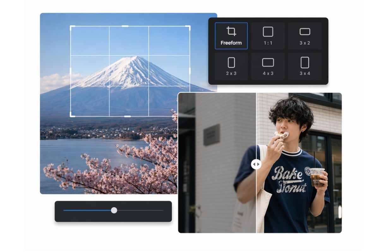Image resolution: width=379 pixels, height=252 pixels.
Task: Choose the 4 x 3 crop ratio
Action: [x=268, y=66]
